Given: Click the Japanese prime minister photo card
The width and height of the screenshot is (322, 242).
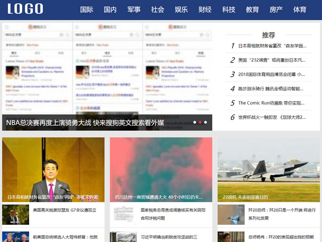Looking at the screenshot, I should pos(53,169).
